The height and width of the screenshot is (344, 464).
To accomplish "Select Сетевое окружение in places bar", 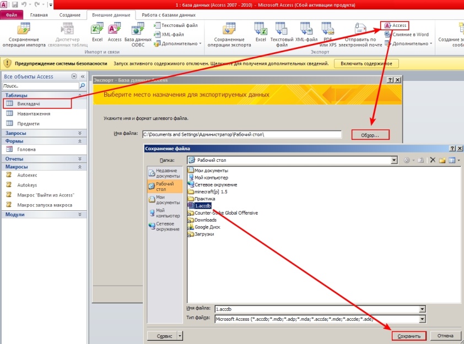I will point(165,226).
